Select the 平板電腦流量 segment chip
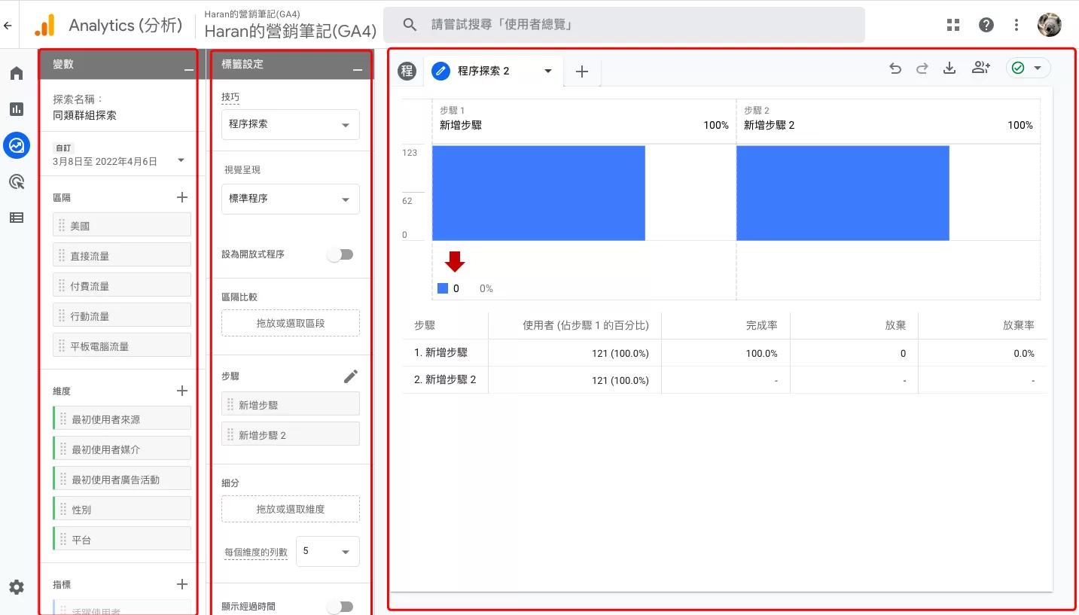 point(122,346)
